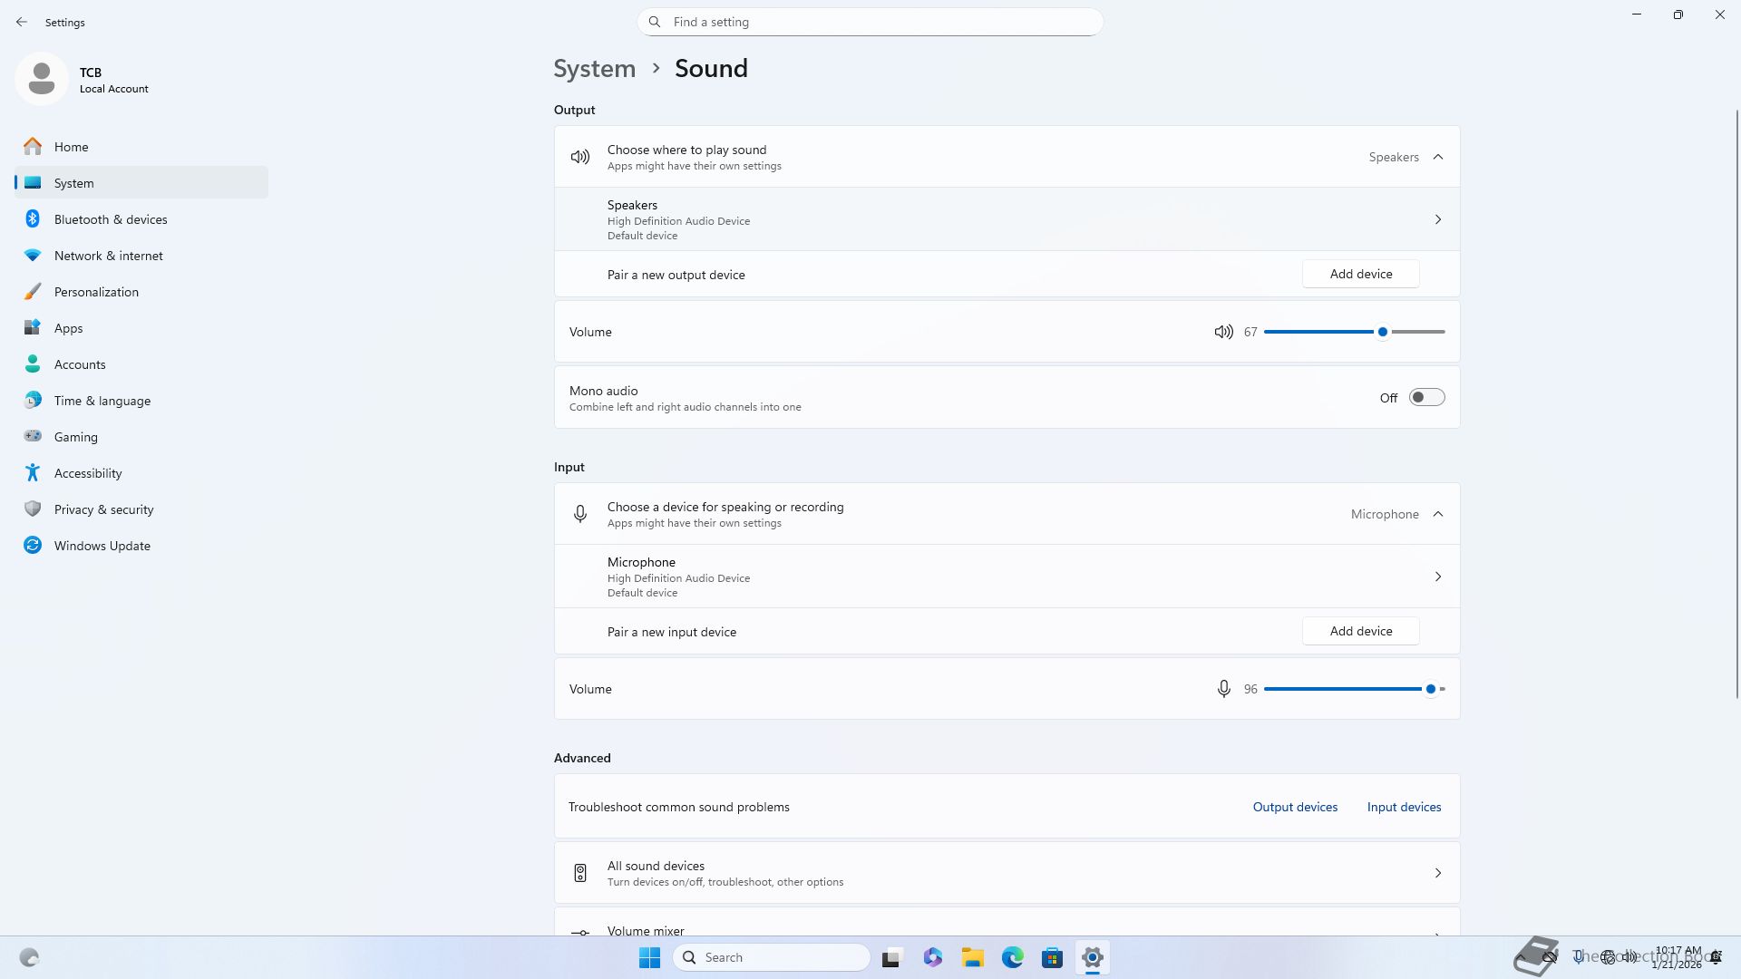Screen dimensions: 1741x979
Task: Open Microsoft Store from the taskbar
Action: click(x=1052, y=957)
